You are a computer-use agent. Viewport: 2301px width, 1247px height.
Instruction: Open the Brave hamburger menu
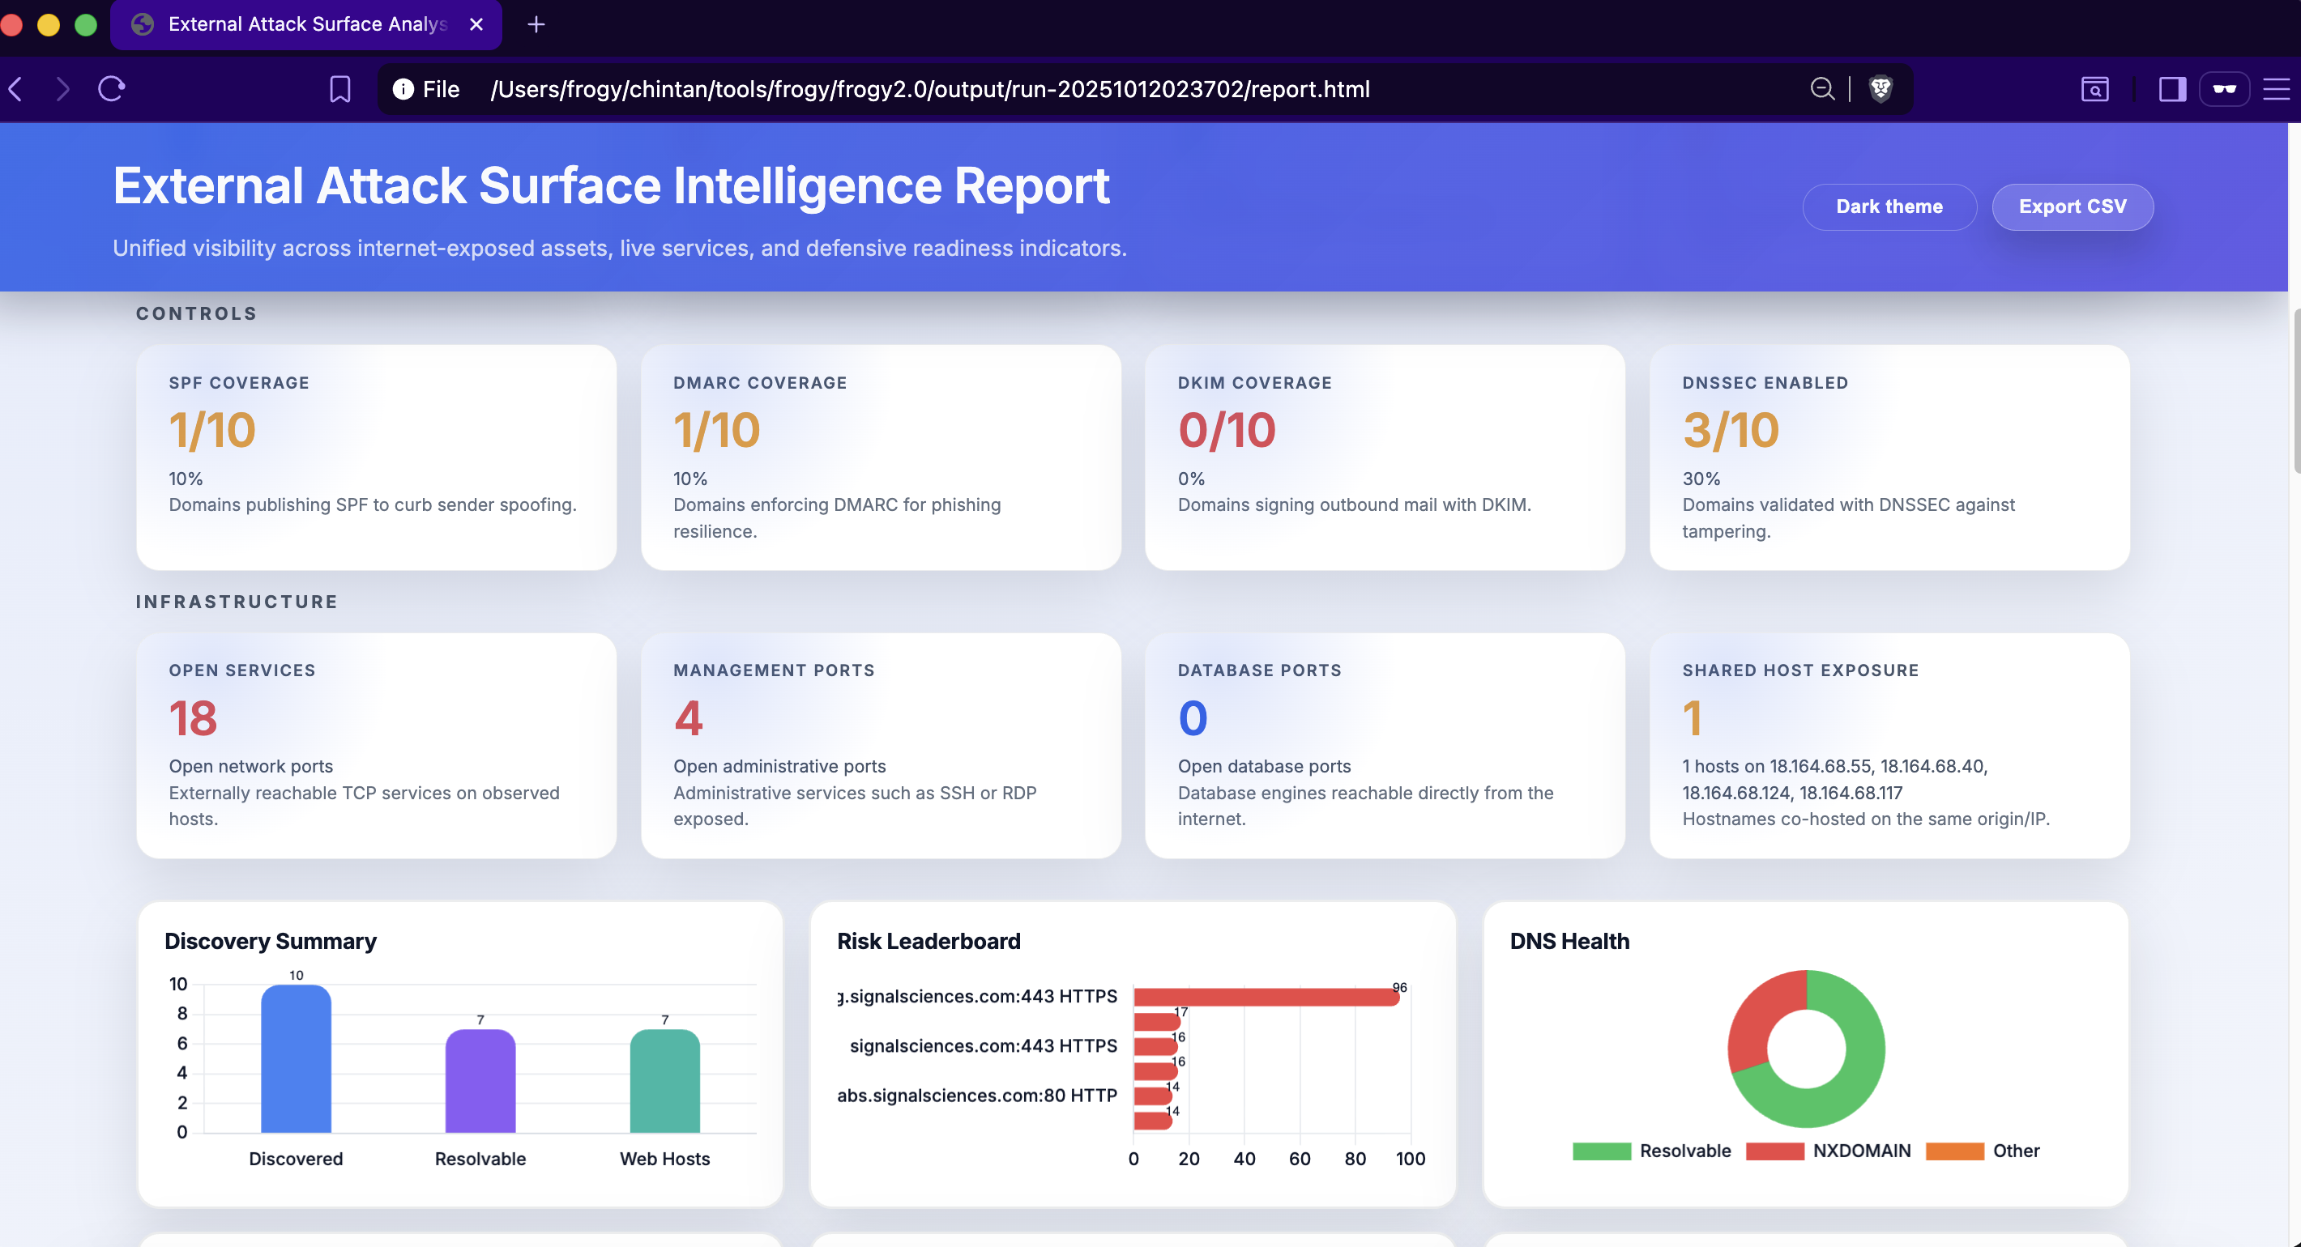tap(2276, 89)
